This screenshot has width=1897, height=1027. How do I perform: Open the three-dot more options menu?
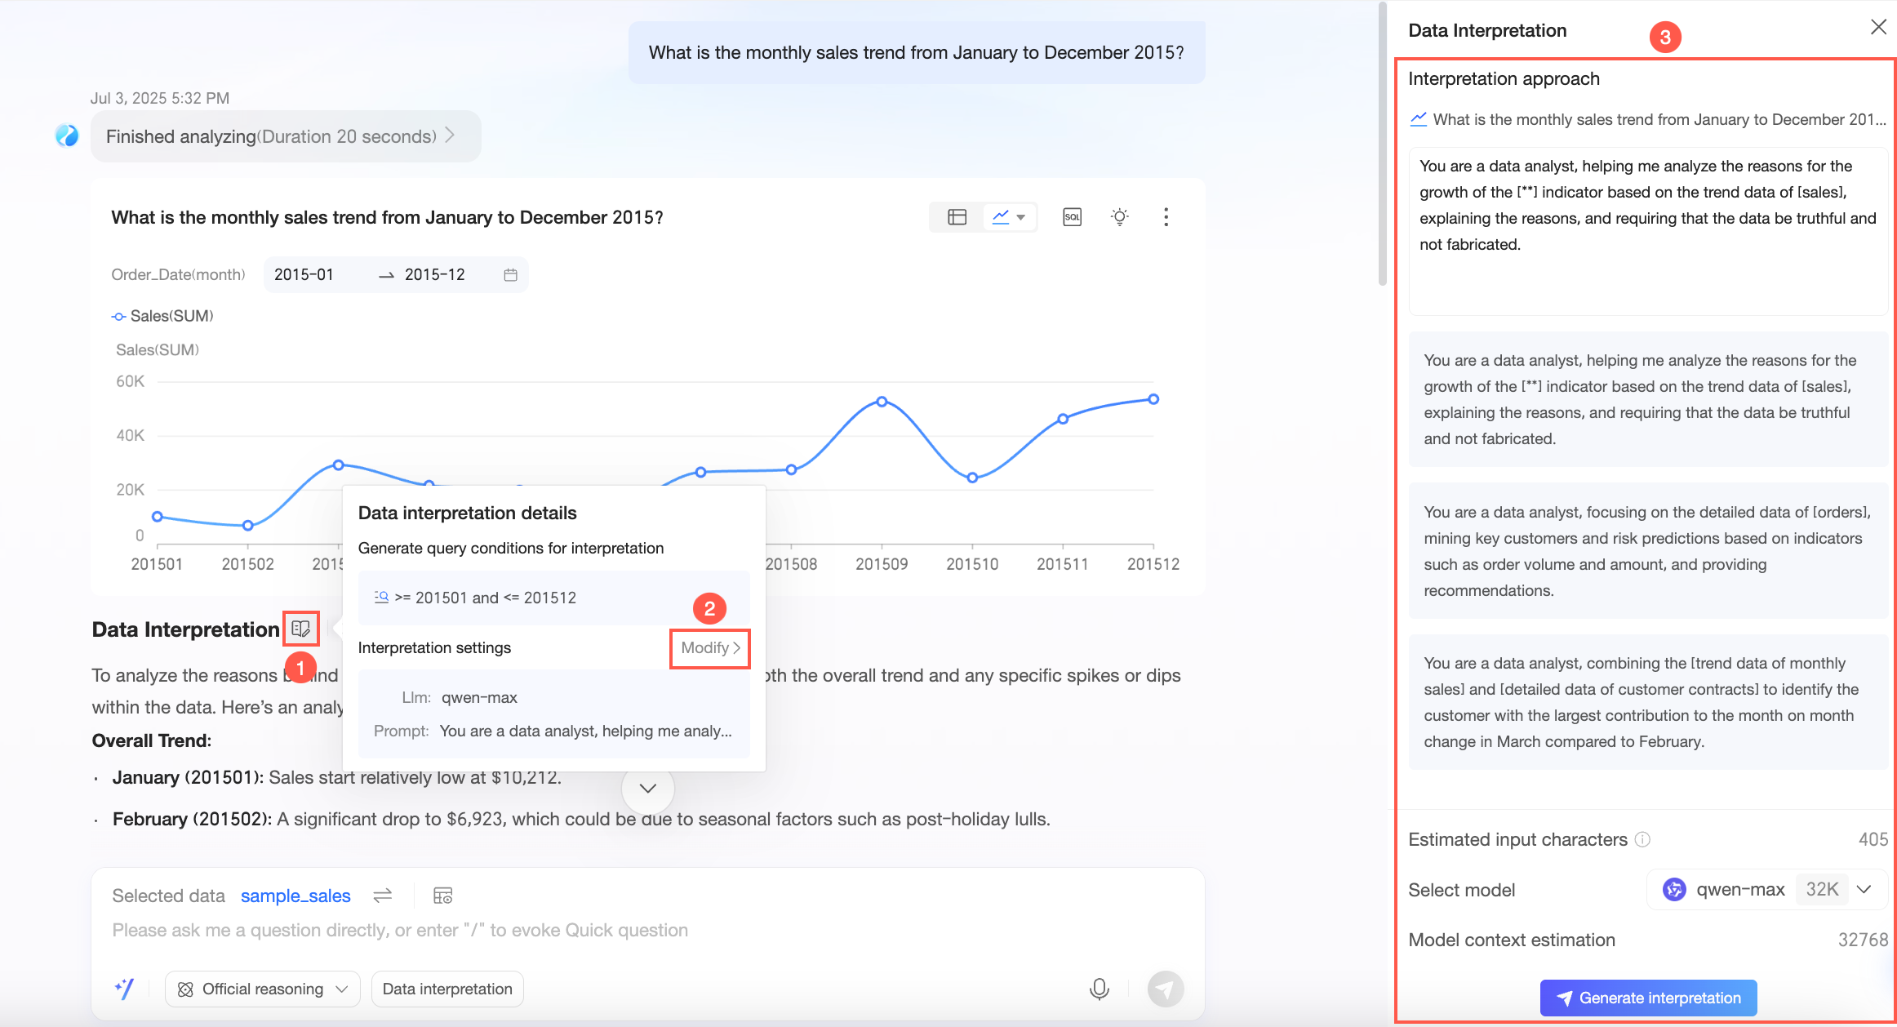(1166, 217)
